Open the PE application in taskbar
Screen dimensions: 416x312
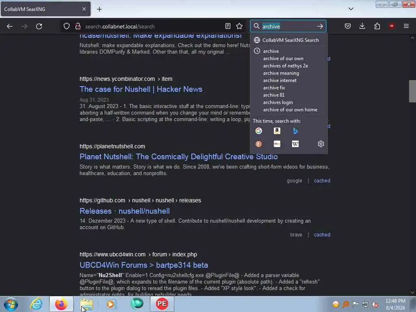click(x=162, y=304)
